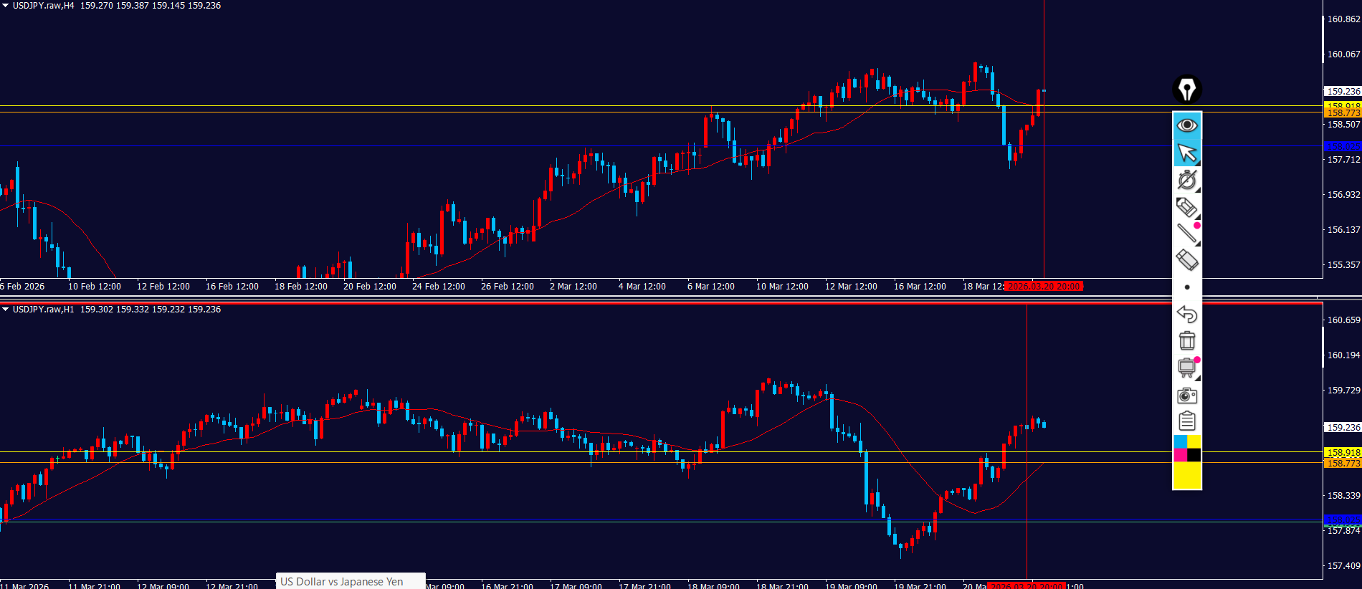Pick the magenta color swatch
The width and height of the screenshot is (1362, 589).
click(1180, 455)
